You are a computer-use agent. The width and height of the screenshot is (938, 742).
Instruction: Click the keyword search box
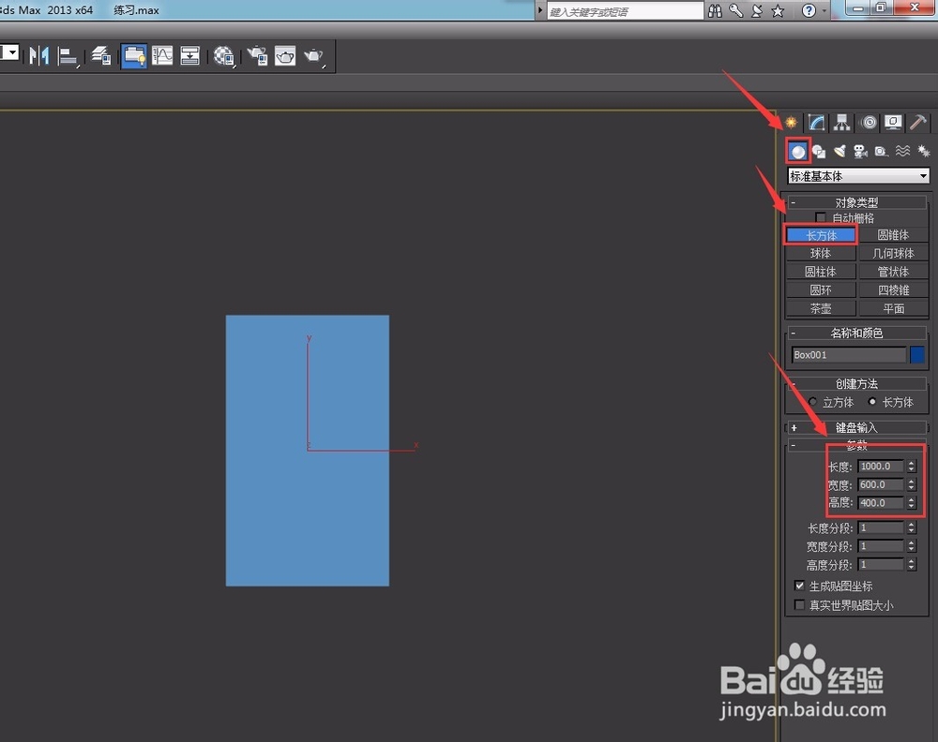(625, 11)
